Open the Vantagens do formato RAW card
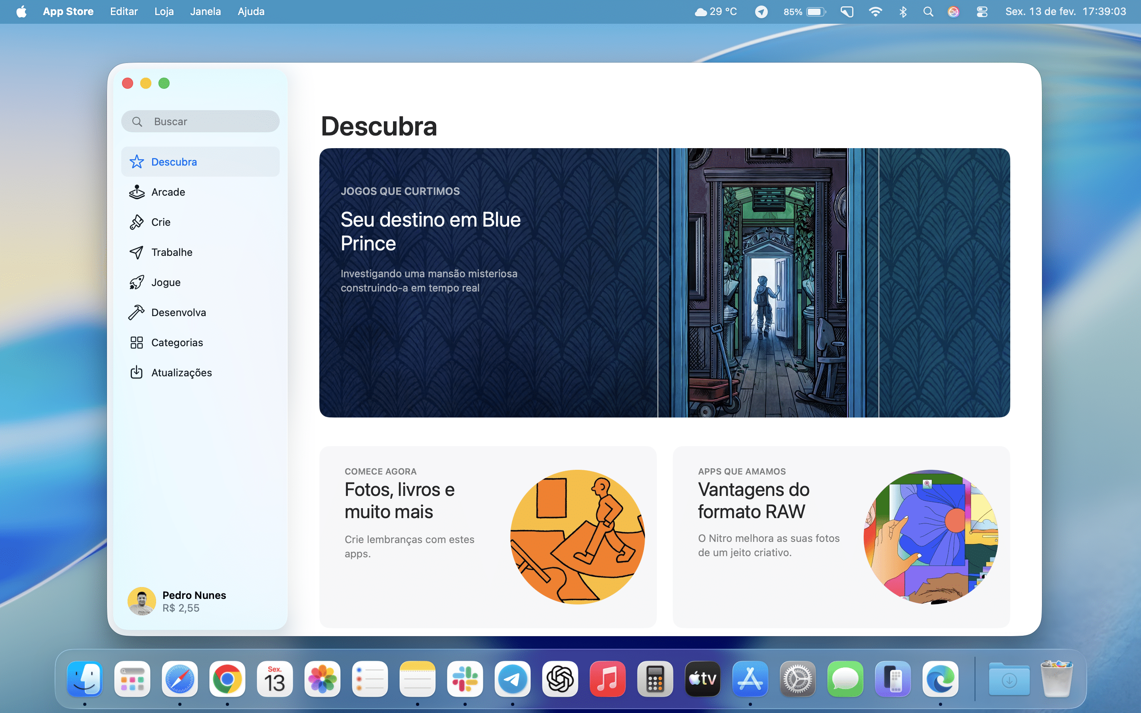Image resolution: width=1141 pixels, height=713 pixels. (x=841, y=537)
